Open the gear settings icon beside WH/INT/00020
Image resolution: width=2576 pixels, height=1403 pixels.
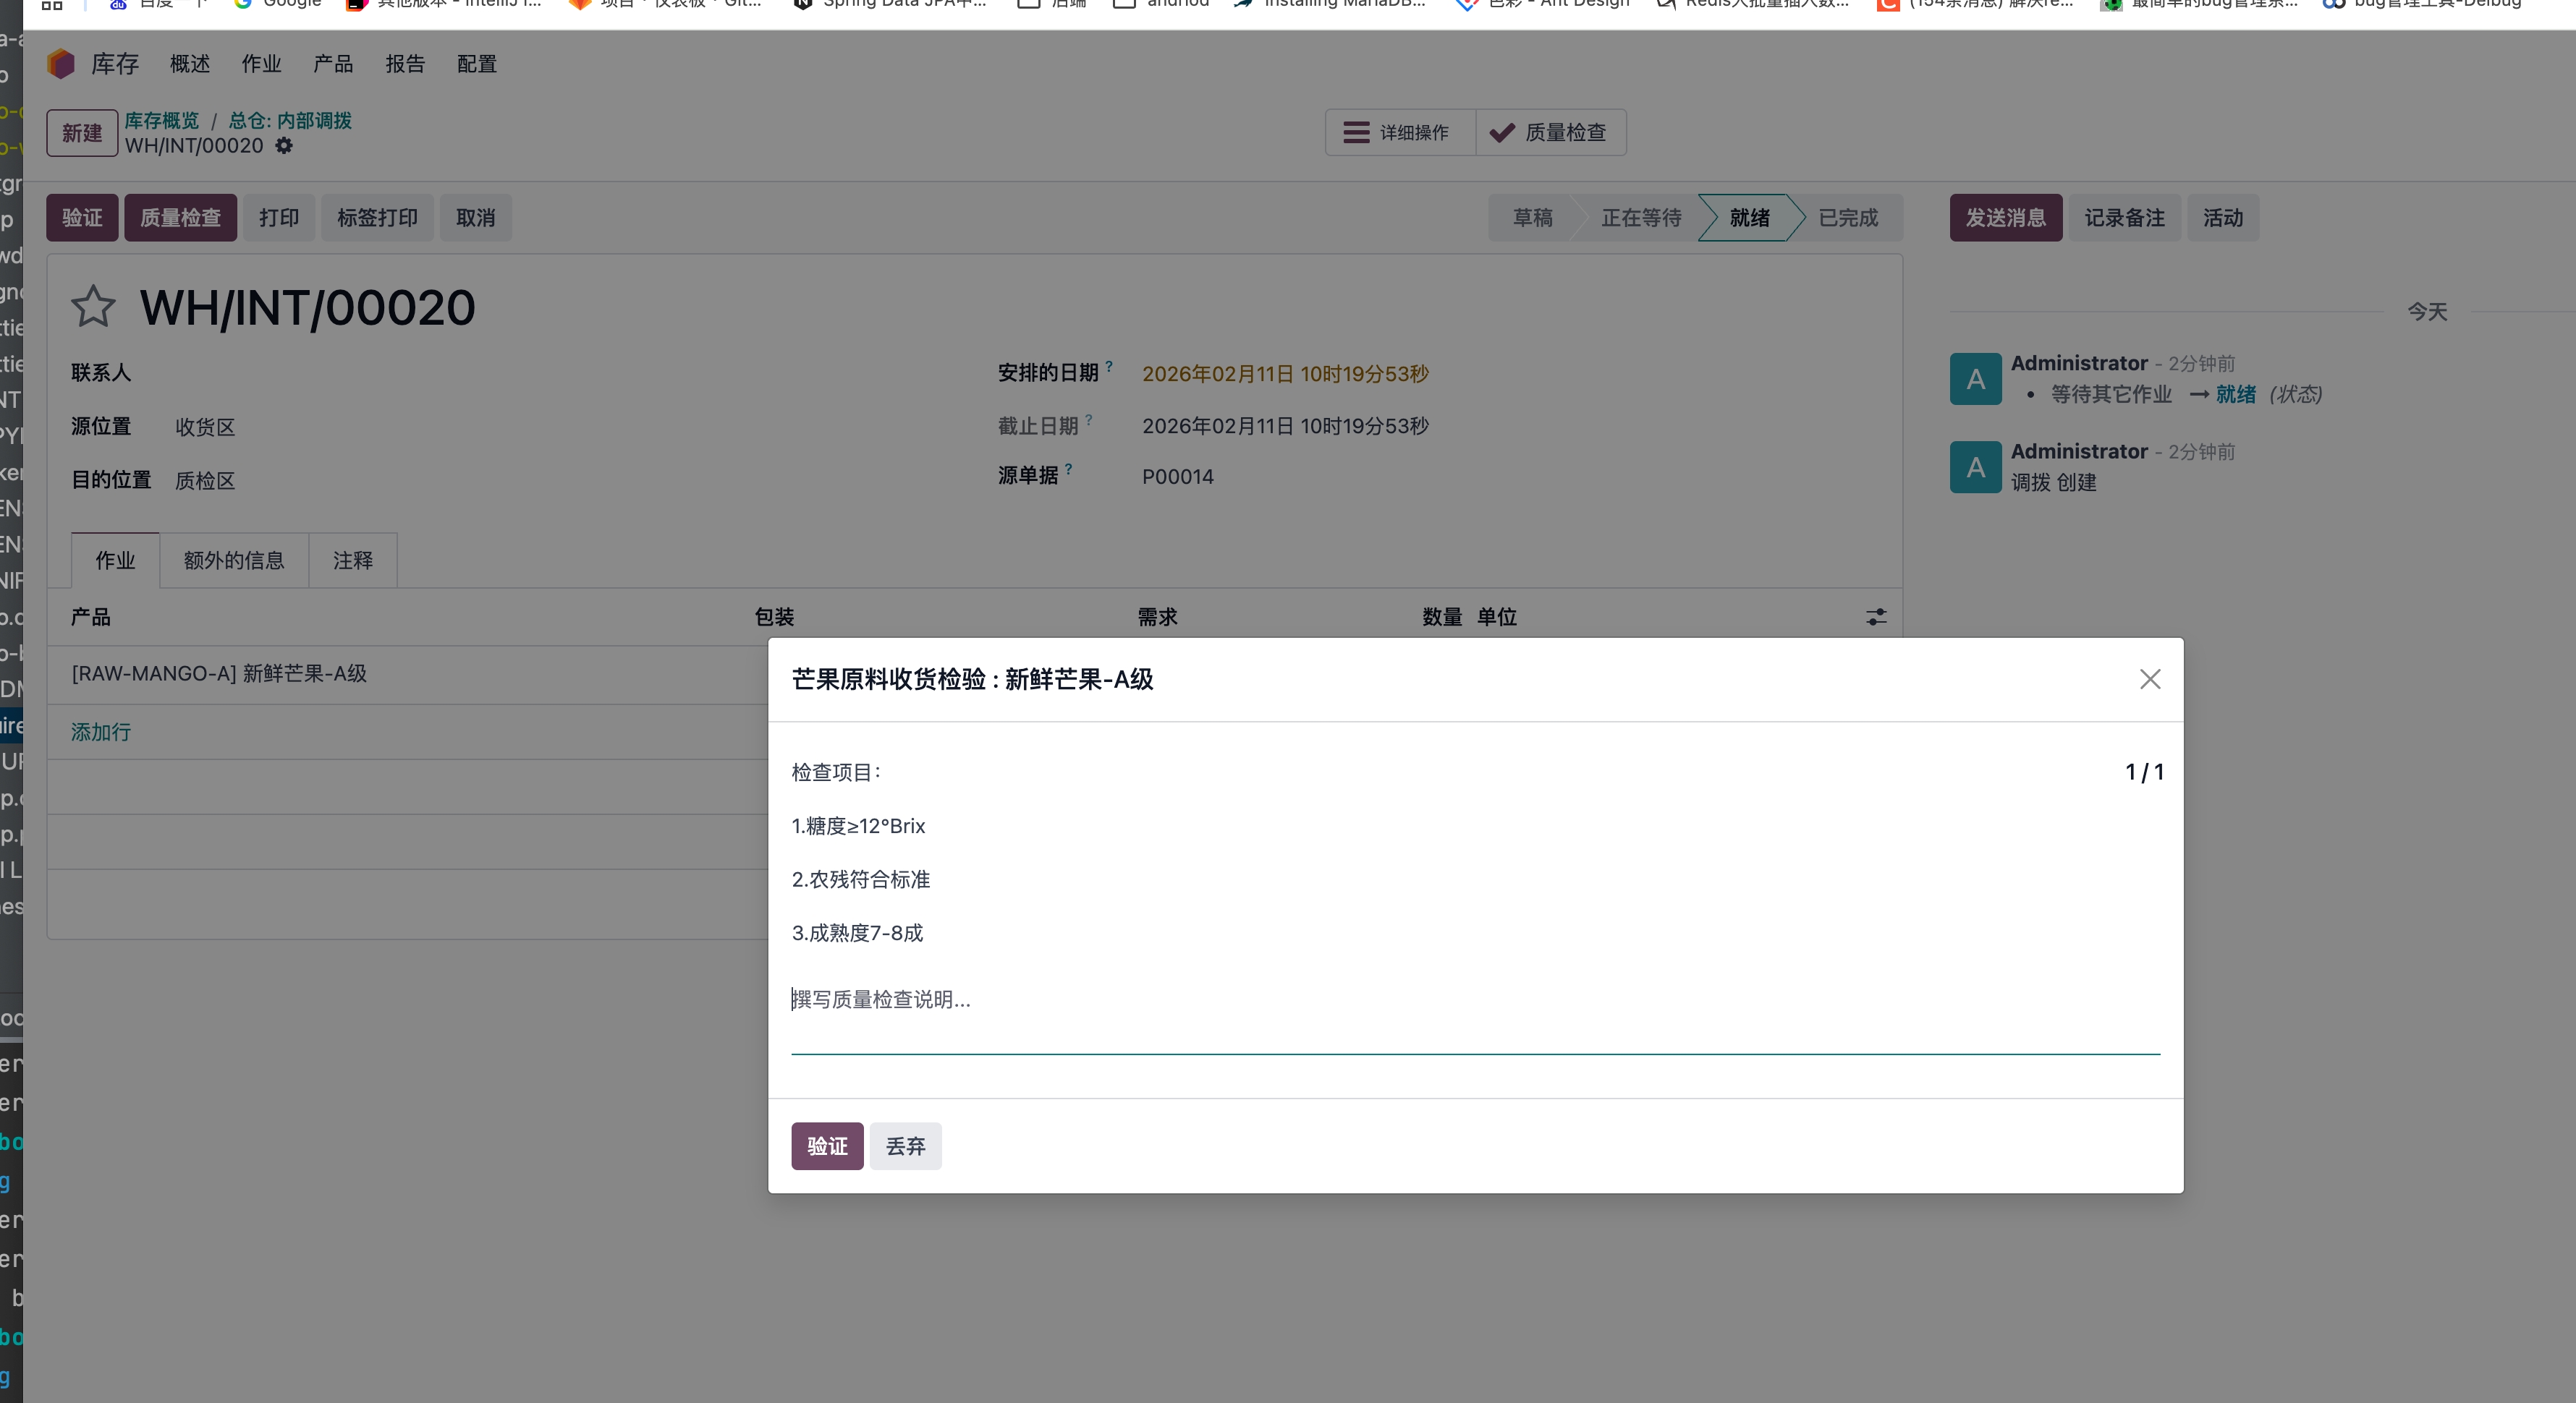click(x=284, y=146)
